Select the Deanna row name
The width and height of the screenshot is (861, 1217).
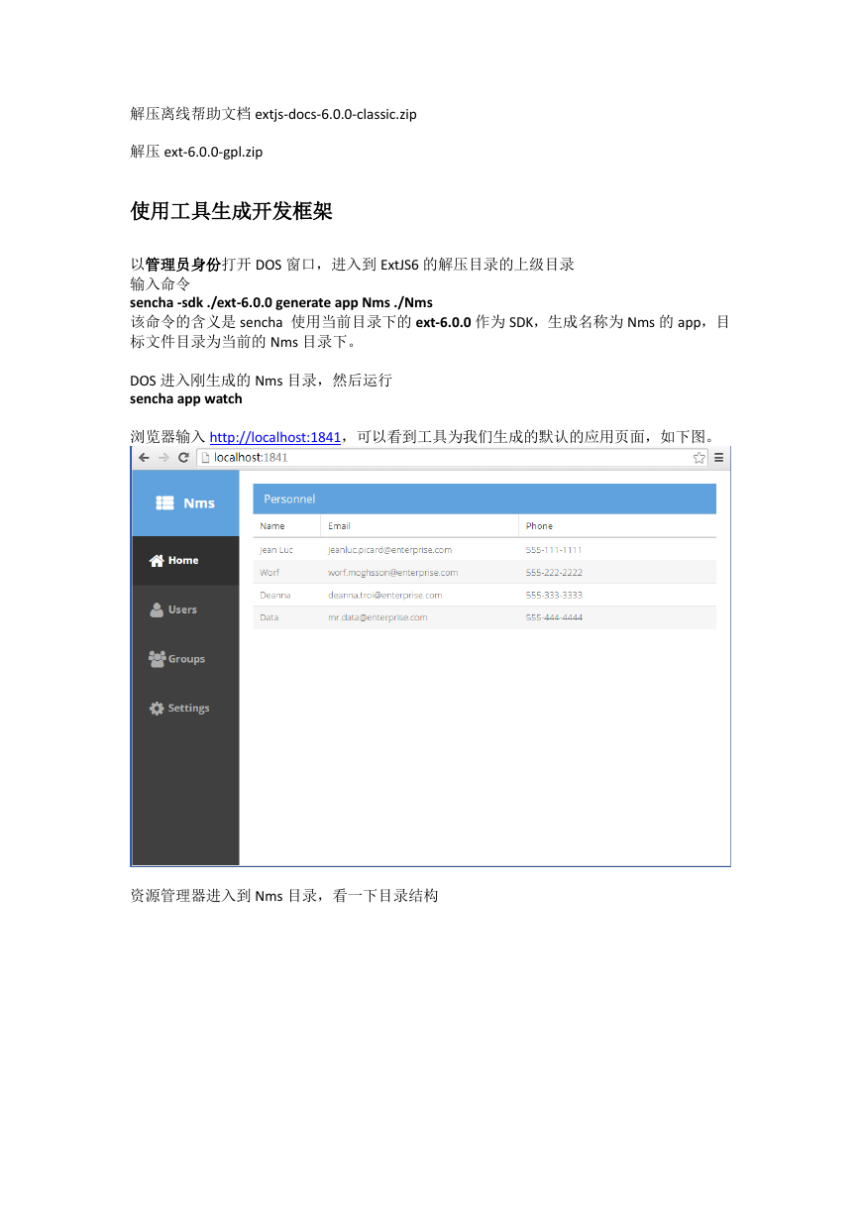pos(275,595)
